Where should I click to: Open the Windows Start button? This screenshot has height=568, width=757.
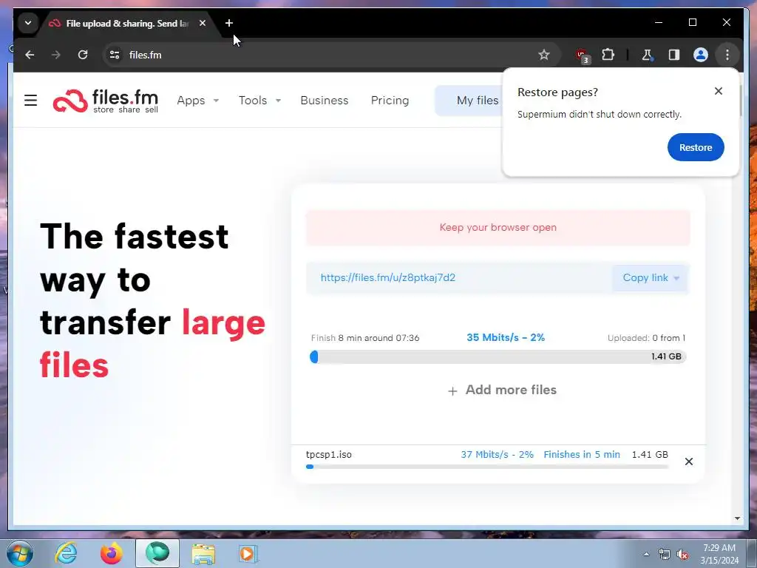tap(19, 553)
